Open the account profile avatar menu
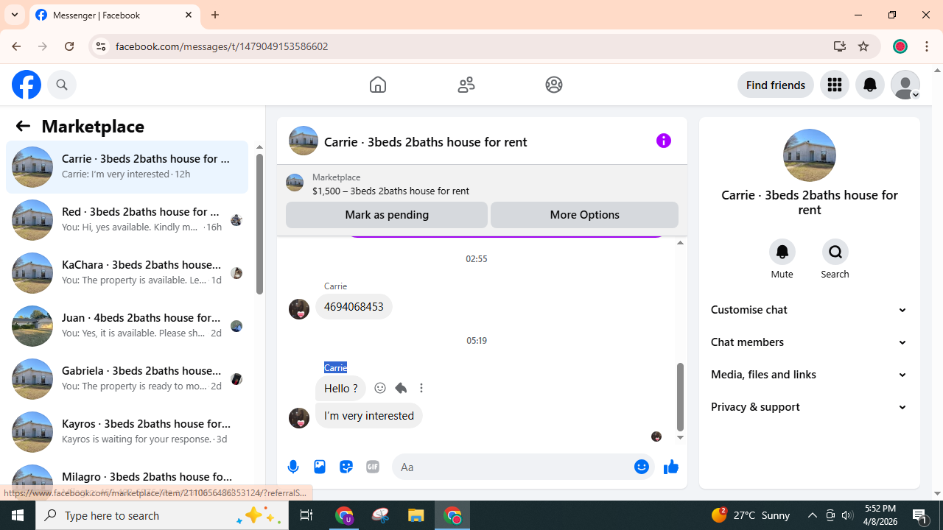This screenshot has width=943, height=530. tap(905, 85)
